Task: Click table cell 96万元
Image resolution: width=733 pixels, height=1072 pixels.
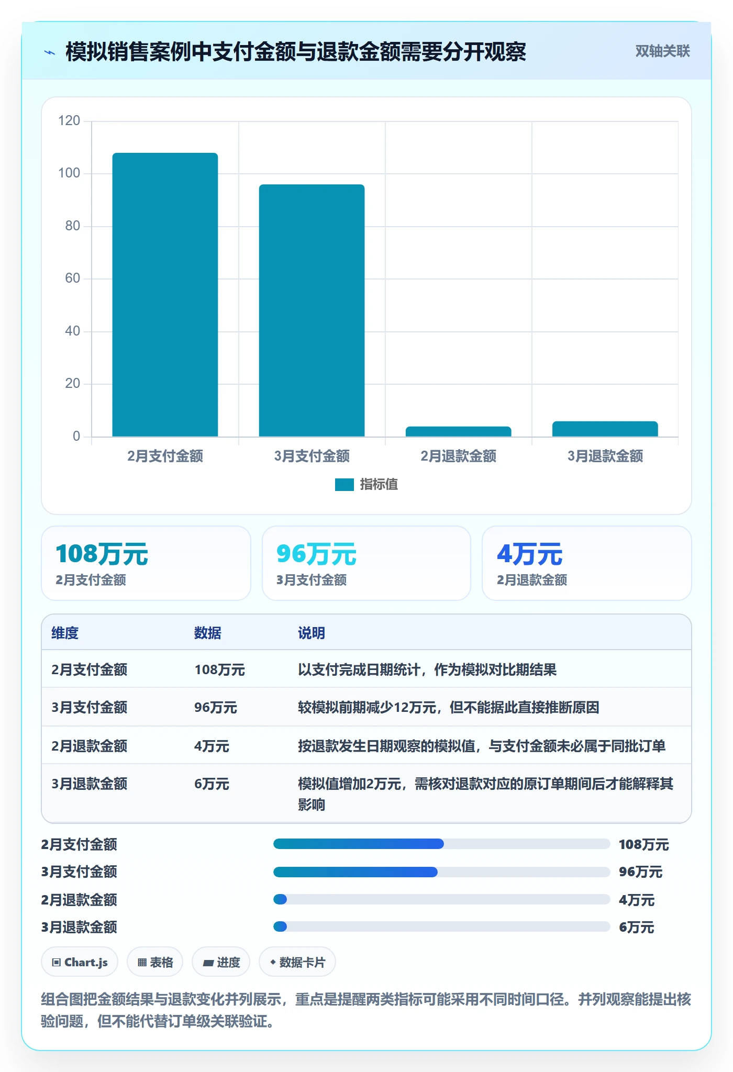Action: point(215,707)
